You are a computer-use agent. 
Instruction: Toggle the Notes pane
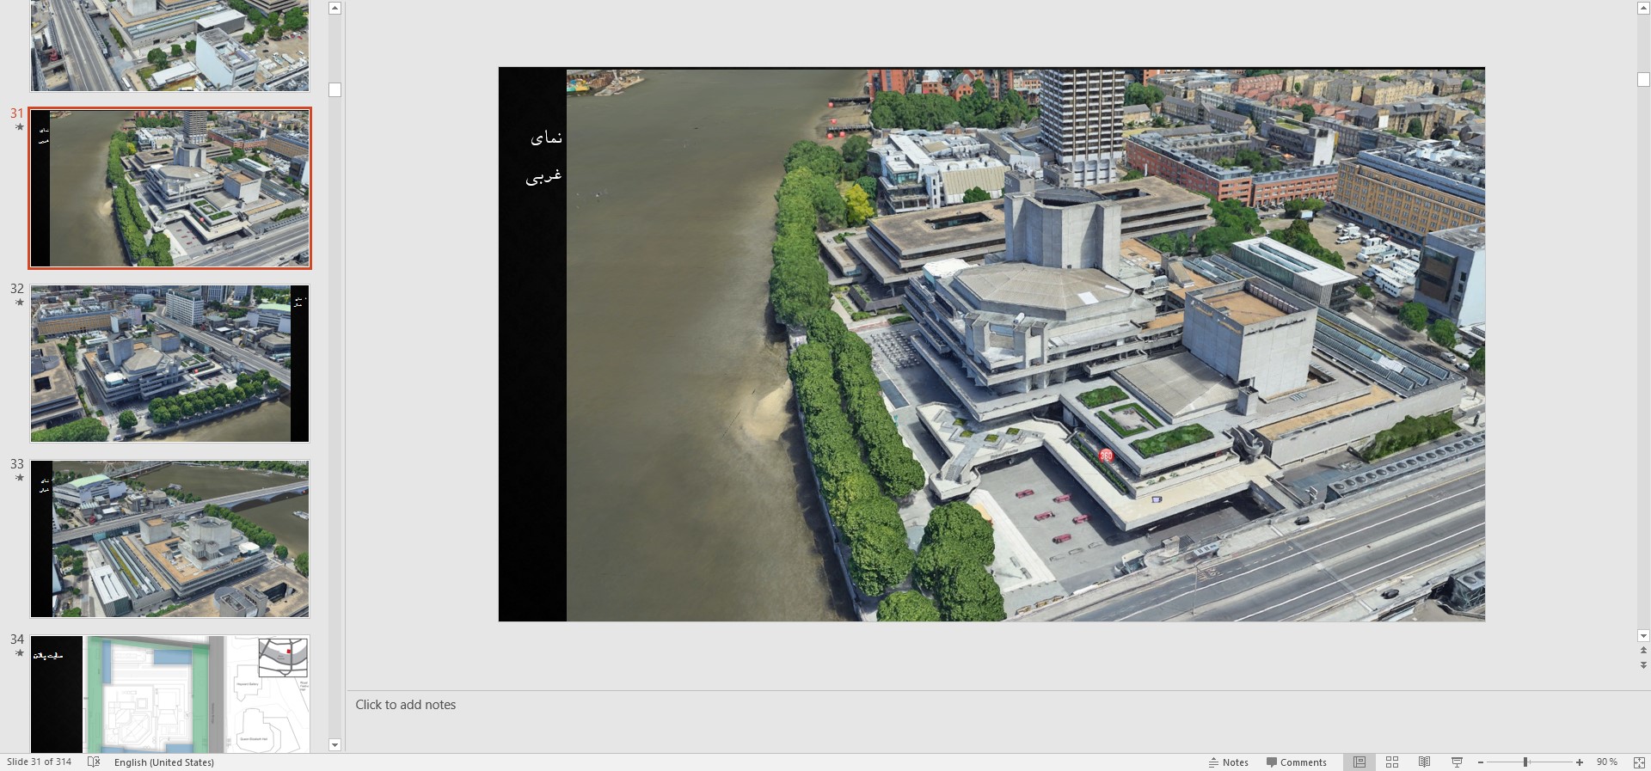click(x=1228, y=762)
